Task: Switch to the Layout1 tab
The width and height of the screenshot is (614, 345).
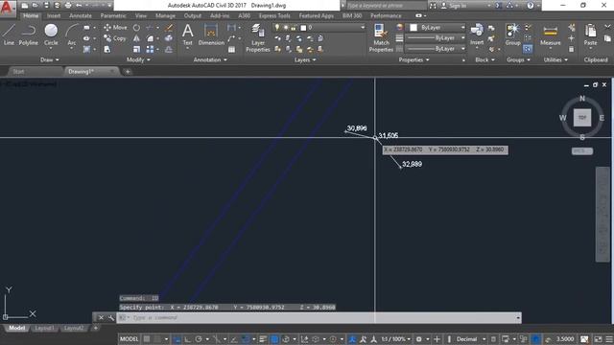Action: (45, 328)
